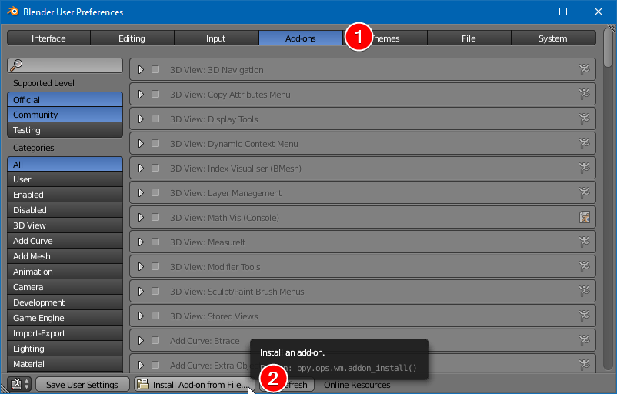Open the editor type selector icon at bottom-left
Image resolution: width=617 pixels, height=394 pixels.
21,384
